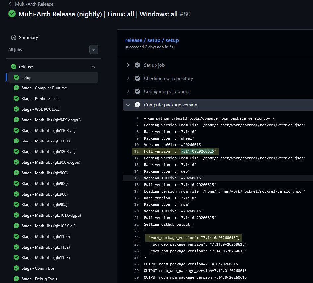Click the 'Setting github output:' log line
Screen dimensions: 313x283
point(168,224)
